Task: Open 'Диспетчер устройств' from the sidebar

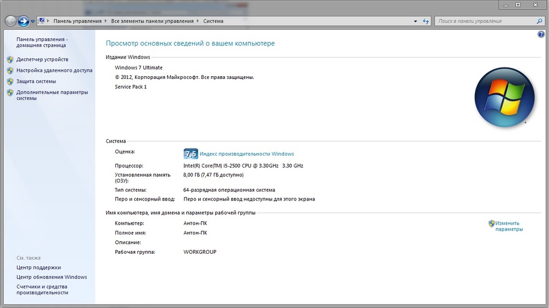Action: 42,59
